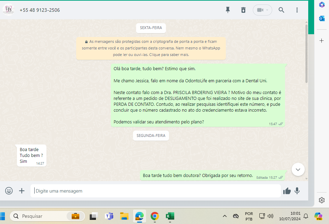The height and width of the screenshot is (224, 329).
Task: Click contact number +55 48 9123-2506
Action: [40, 10]
